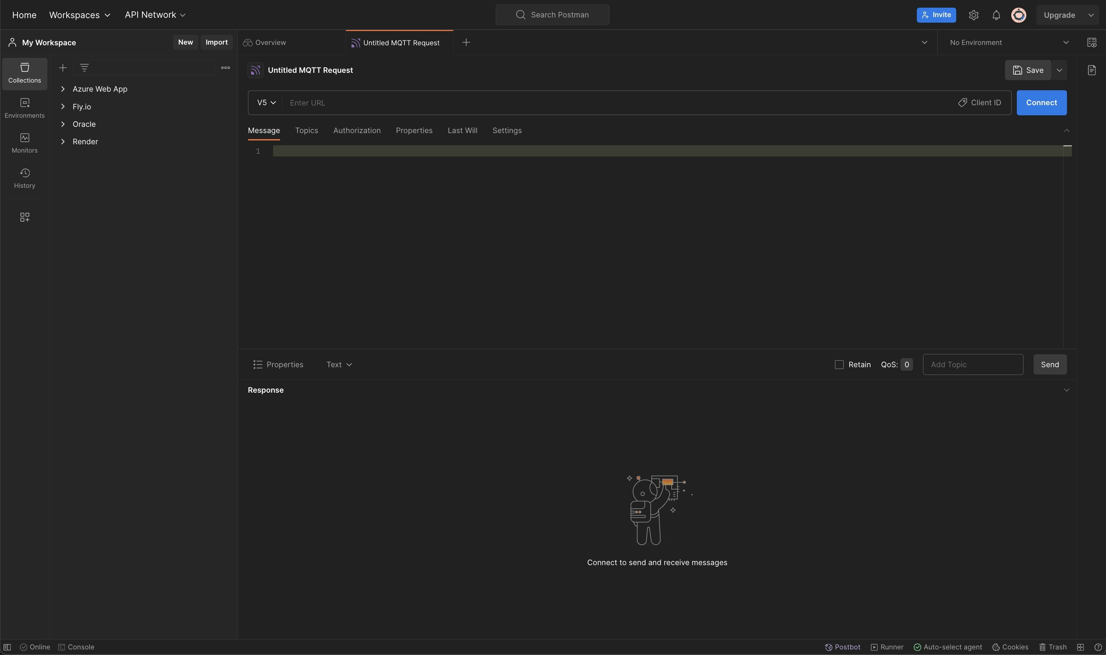Open the documentation icon in right sidebar
The width and height of the screenshot is (1106, 655).
click(x=1091, y=70)
